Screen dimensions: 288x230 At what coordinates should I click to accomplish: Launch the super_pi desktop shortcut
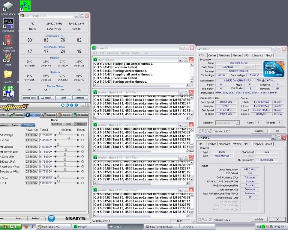[x=8, y=93]
